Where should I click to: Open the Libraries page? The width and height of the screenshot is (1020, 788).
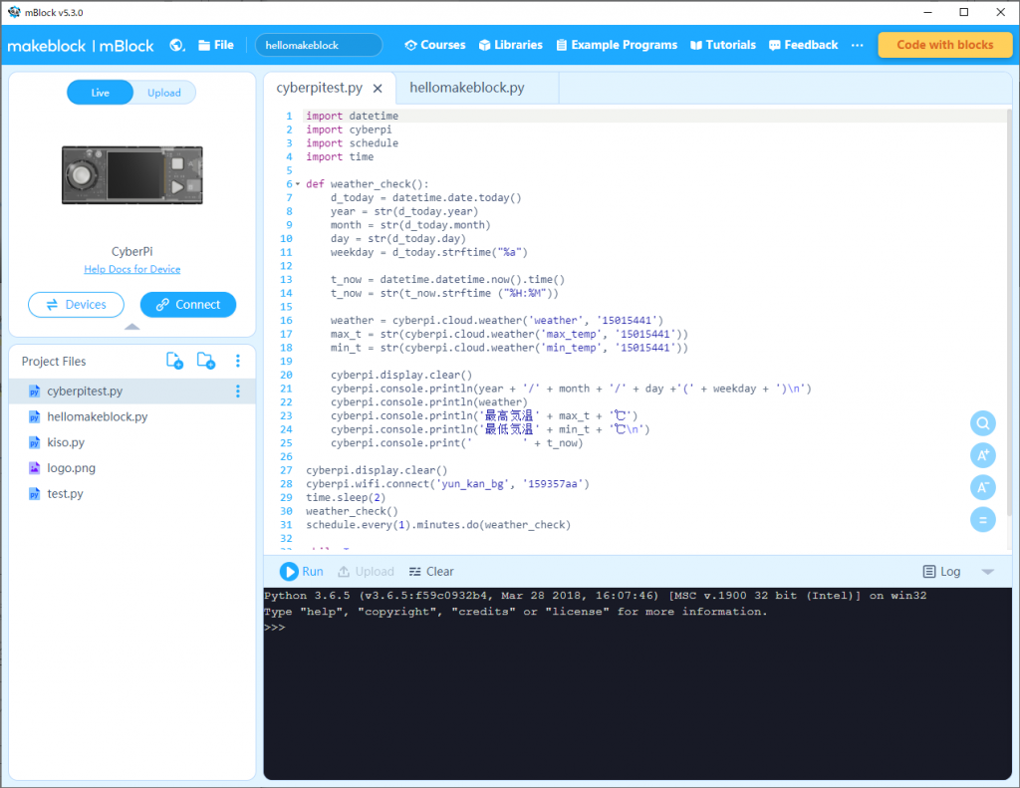point(511,45)
